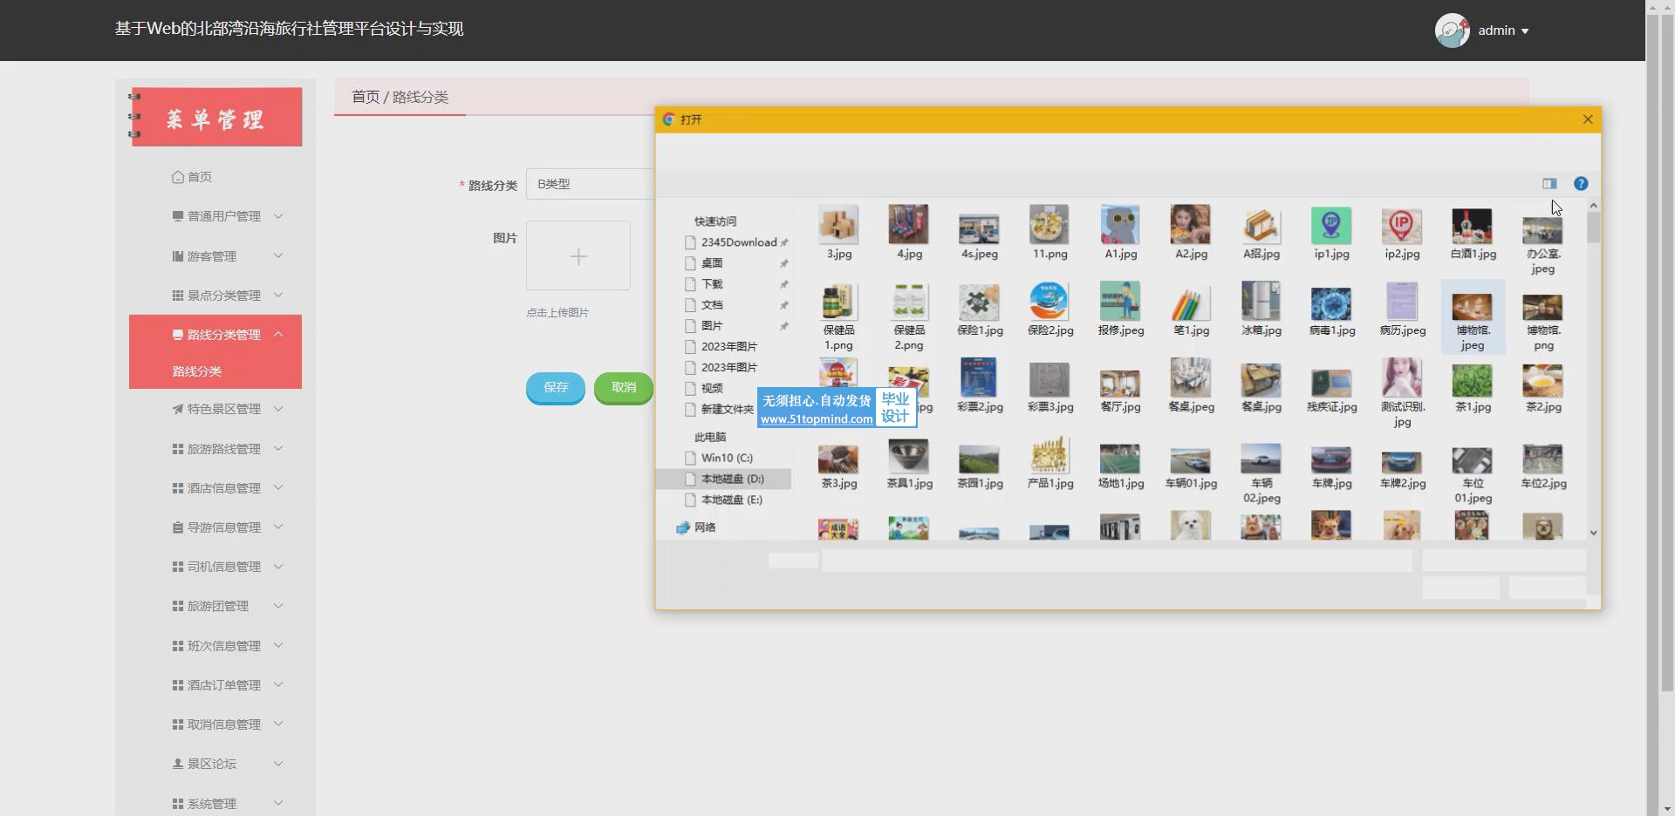Choose the A1.jpg image file

1120,233
